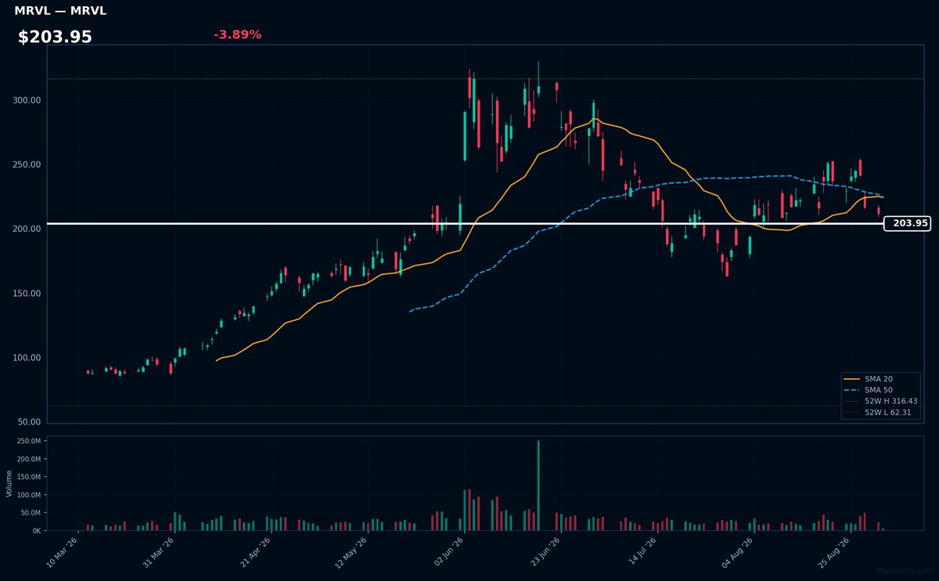Click the 50.00 price axis label
Screen dimensions: 939x581
click(x=29, y=422)
